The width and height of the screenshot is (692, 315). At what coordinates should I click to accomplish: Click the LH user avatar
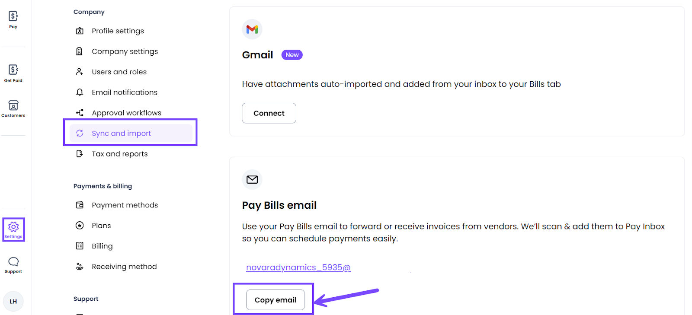pos(13,302)
